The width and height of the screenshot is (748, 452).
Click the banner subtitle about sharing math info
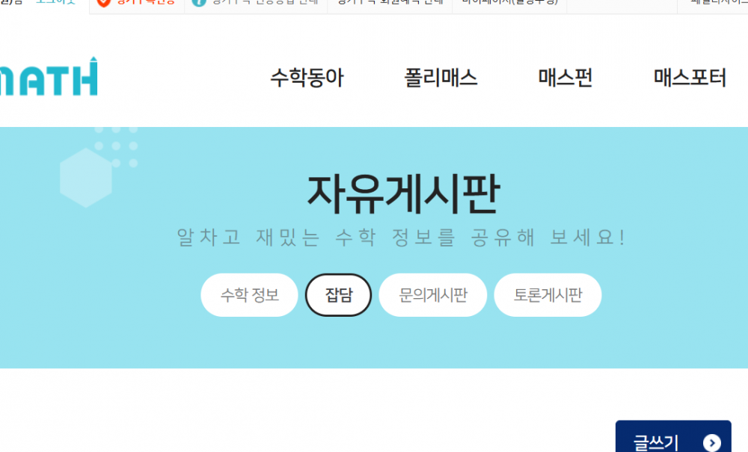coord(401,237)
